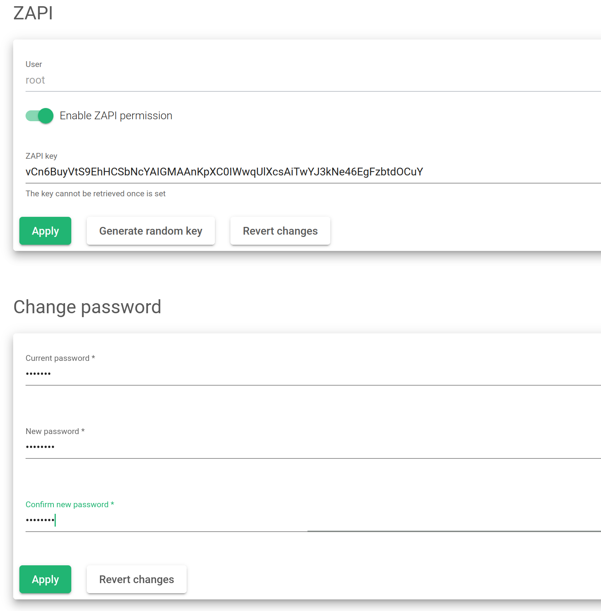Click the ZAPI page heading

click(x=33, y=13)
